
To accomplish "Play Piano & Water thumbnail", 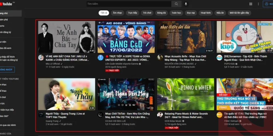I will pyautogui.click(x=186, y=94).
